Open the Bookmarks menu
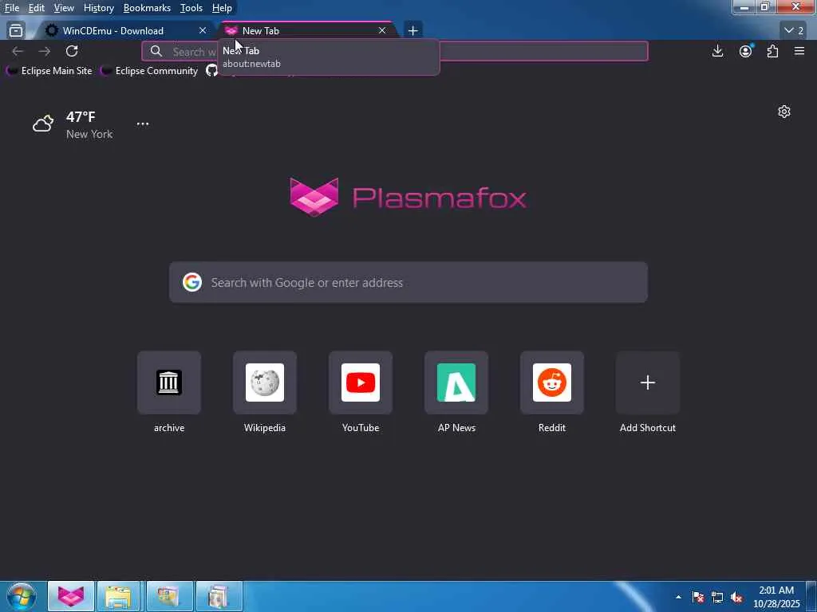The image size is (817, 612). [147, 8]
